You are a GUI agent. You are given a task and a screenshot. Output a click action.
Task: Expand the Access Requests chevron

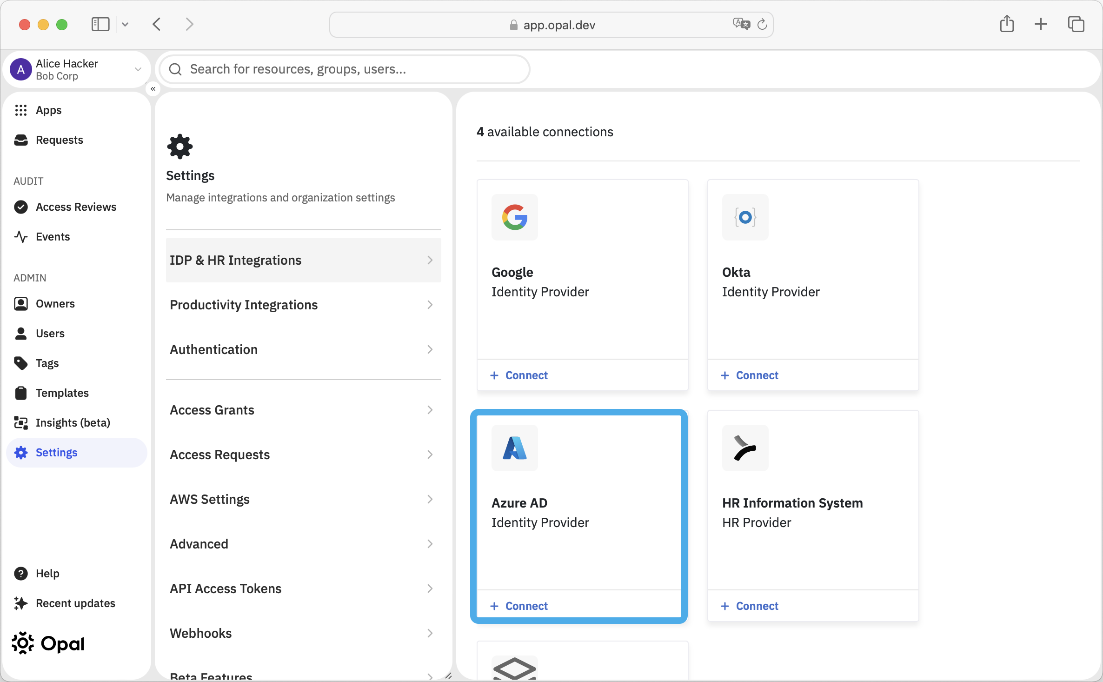[430, 455]
